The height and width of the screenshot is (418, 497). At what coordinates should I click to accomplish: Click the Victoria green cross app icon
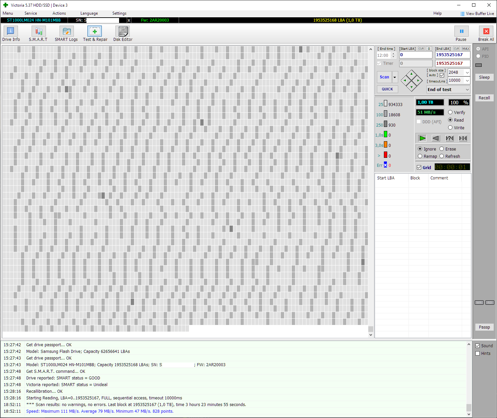click(5, 5)
